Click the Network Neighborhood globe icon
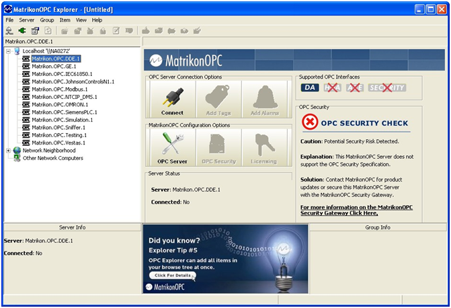This screenshot has height=308, width=451. pyautogui.click(x=17, y=150)
